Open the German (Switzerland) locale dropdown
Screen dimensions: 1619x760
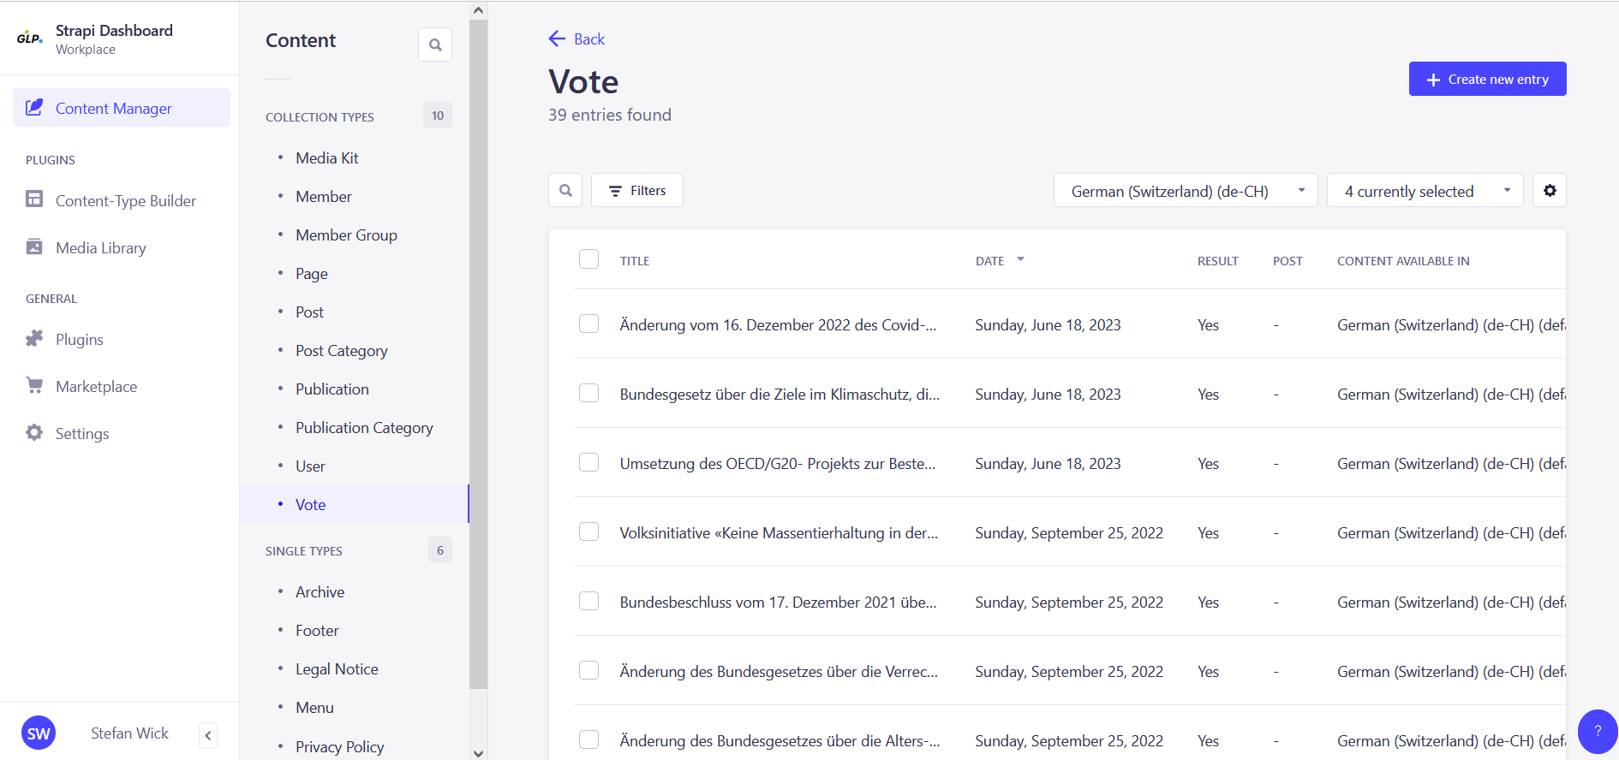coord(1186,190)
